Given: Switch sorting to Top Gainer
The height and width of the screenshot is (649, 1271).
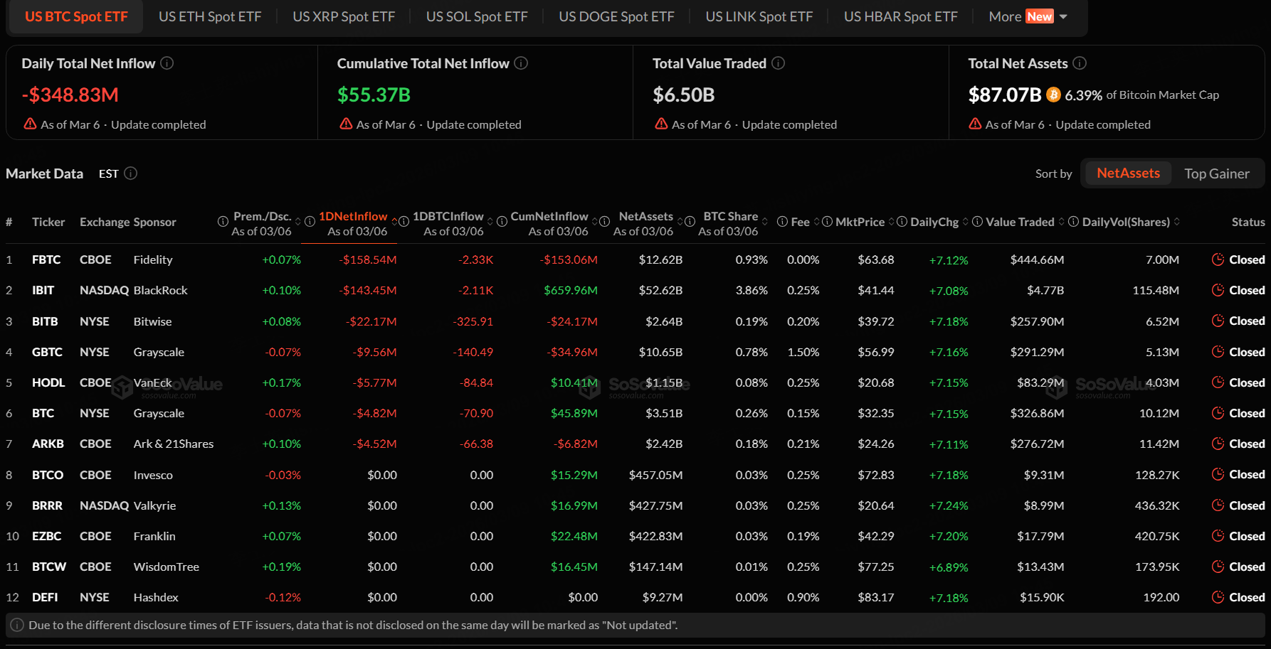Looking at the screenshot, I should tap(1216, 173).
